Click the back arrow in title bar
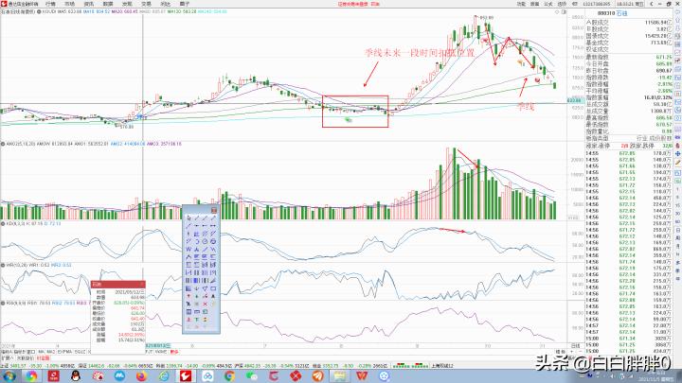The image size is (682, 383). 651,4
